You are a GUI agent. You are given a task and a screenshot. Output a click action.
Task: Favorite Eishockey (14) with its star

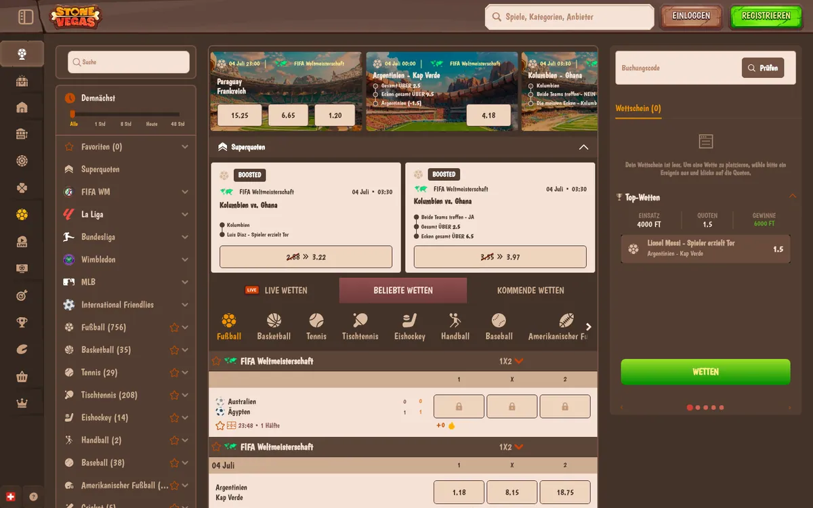(x=174, y=418)
